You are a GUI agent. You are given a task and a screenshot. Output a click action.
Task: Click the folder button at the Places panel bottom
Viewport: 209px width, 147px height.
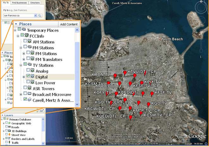[x=42, y=110]
